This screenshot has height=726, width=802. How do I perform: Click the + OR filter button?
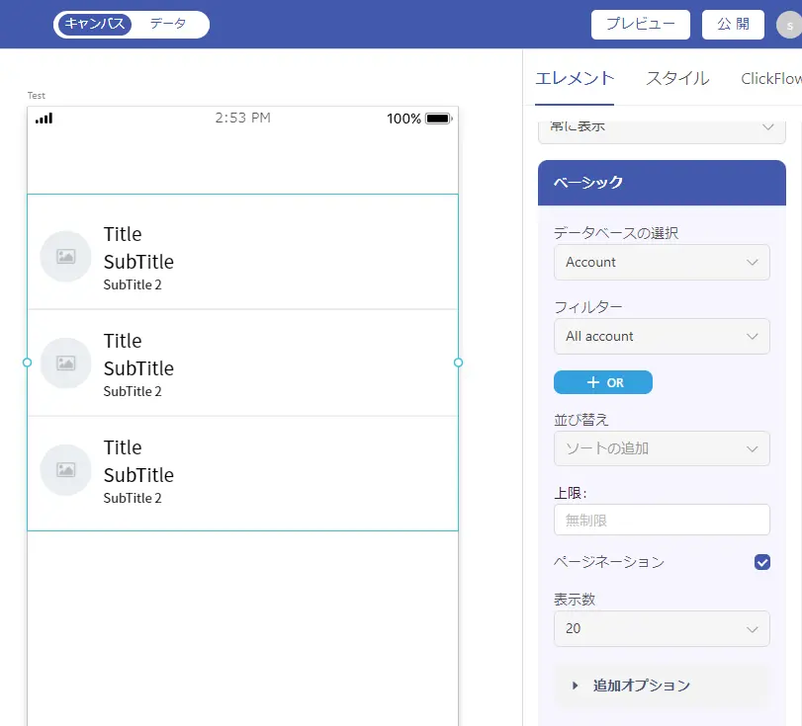click(x=603, y=382)
